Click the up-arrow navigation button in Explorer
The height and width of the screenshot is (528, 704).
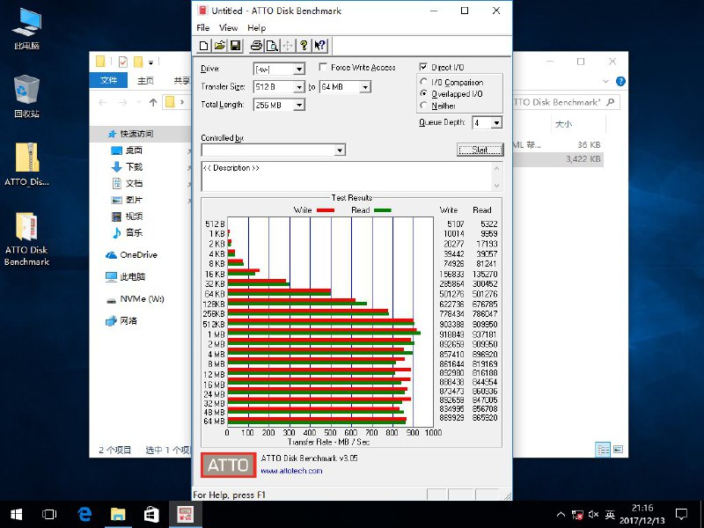coord(153,102)
